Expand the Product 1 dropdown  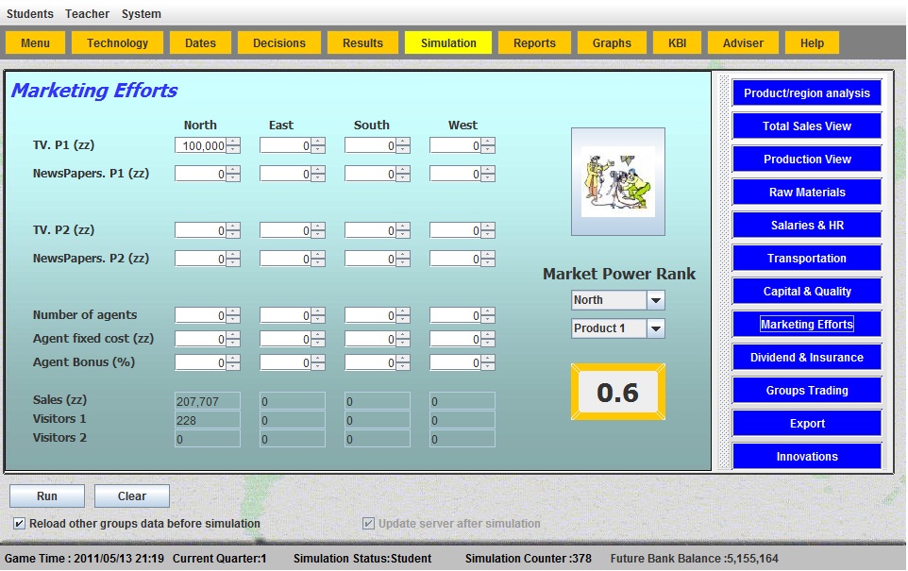point(656,328)
